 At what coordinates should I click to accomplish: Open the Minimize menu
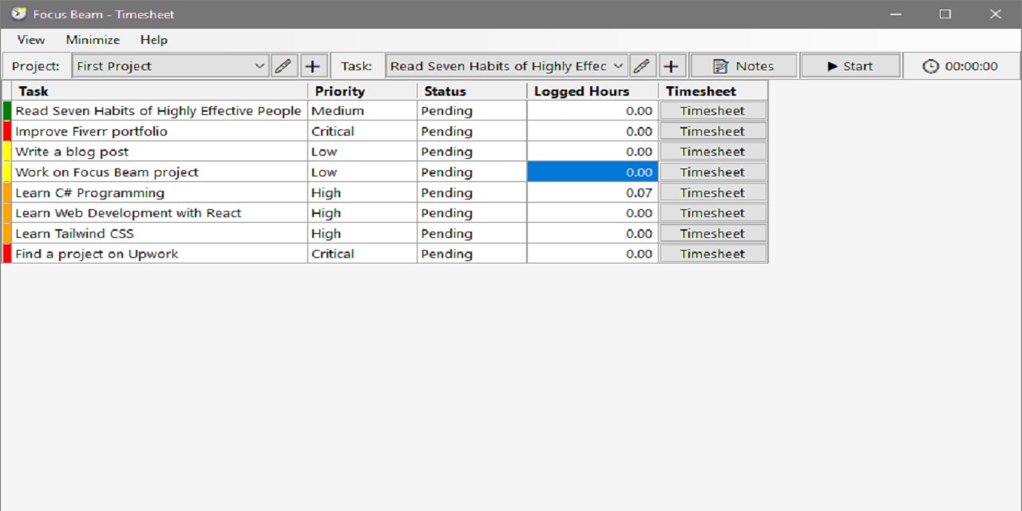[x=93, y=40]
